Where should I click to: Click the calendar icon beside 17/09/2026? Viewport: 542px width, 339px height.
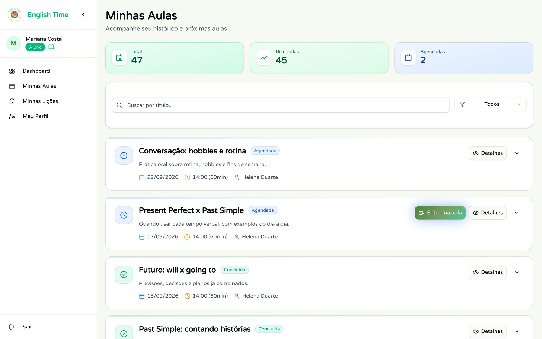click(142, 237)
